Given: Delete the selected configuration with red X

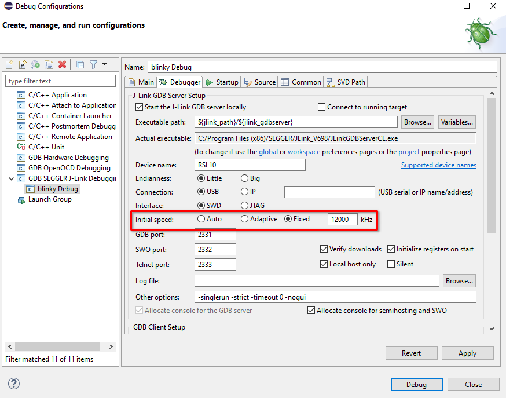Looking at the screenshot, I should click(62, 64).
